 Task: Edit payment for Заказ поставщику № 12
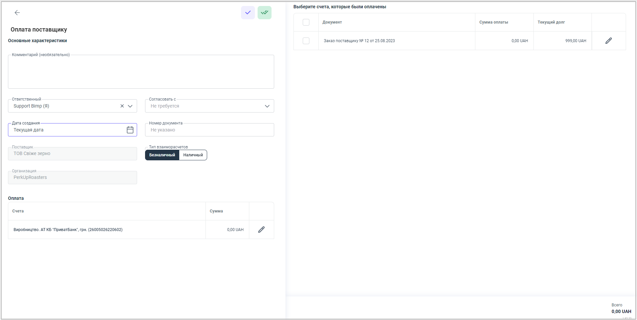click(x=608, y=41)
